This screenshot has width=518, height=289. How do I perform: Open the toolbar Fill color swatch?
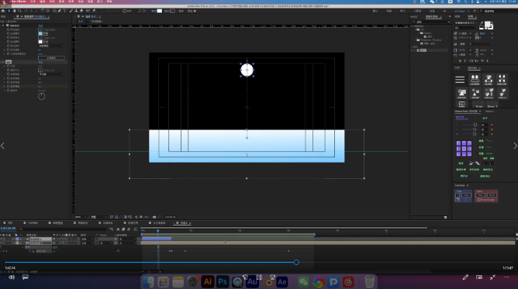[160, 11]
